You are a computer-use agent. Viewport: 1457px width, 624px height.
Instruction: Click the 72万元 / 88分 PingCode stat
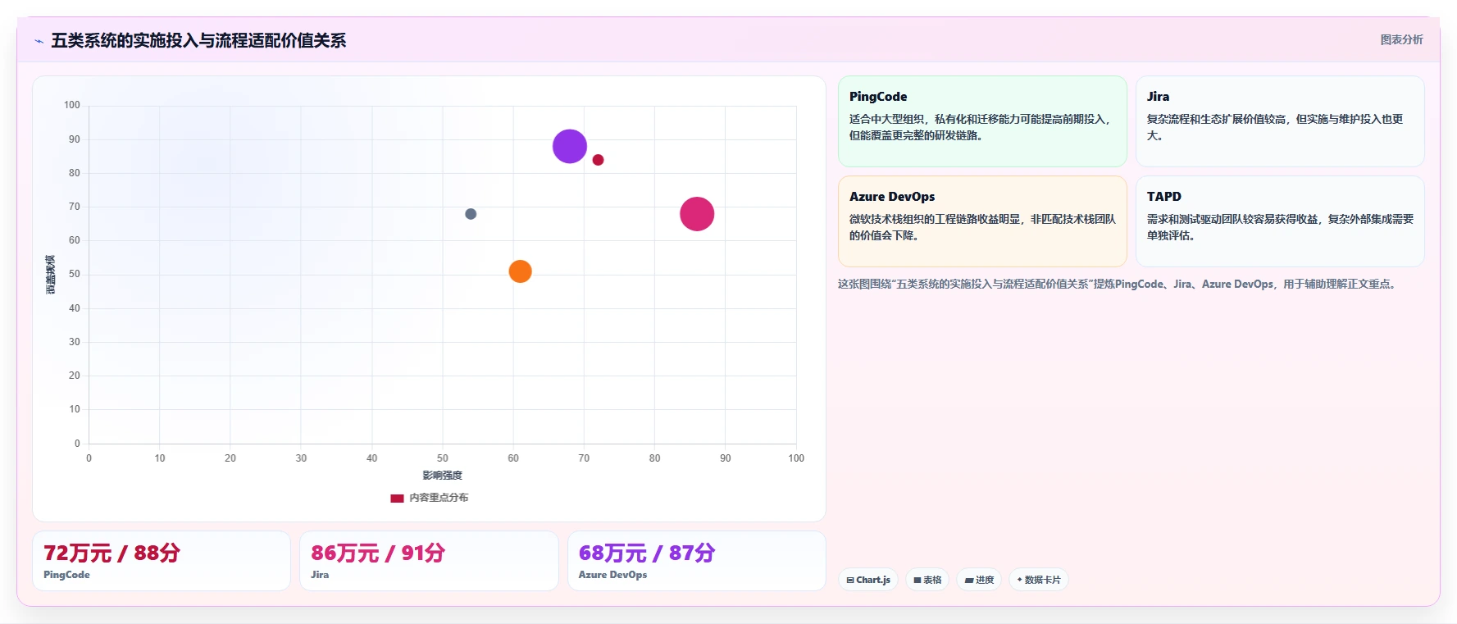(162, 561)
